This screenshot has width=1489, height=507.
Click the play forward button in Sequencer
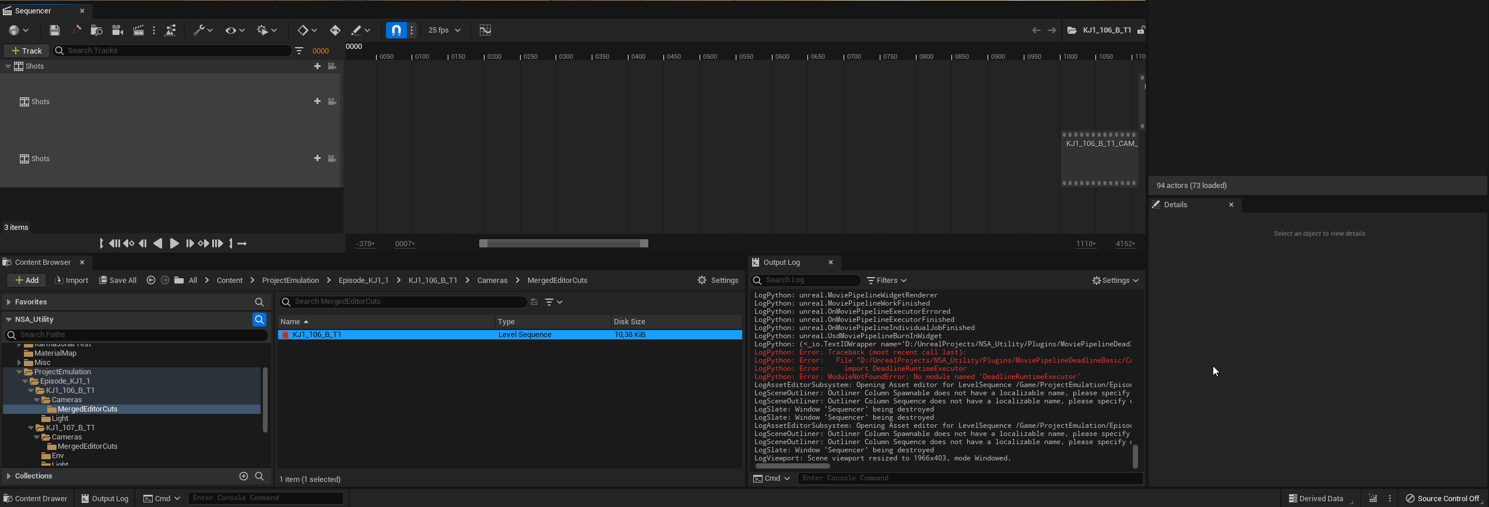[x=174, y=244]
